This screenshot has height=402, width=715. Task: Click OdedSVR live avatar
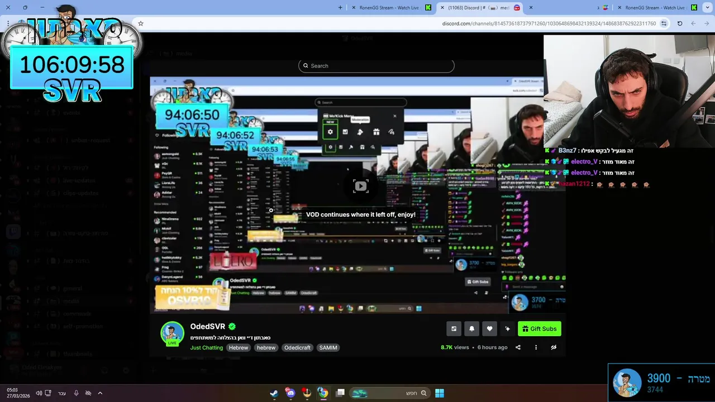click(x=172, y=333)
